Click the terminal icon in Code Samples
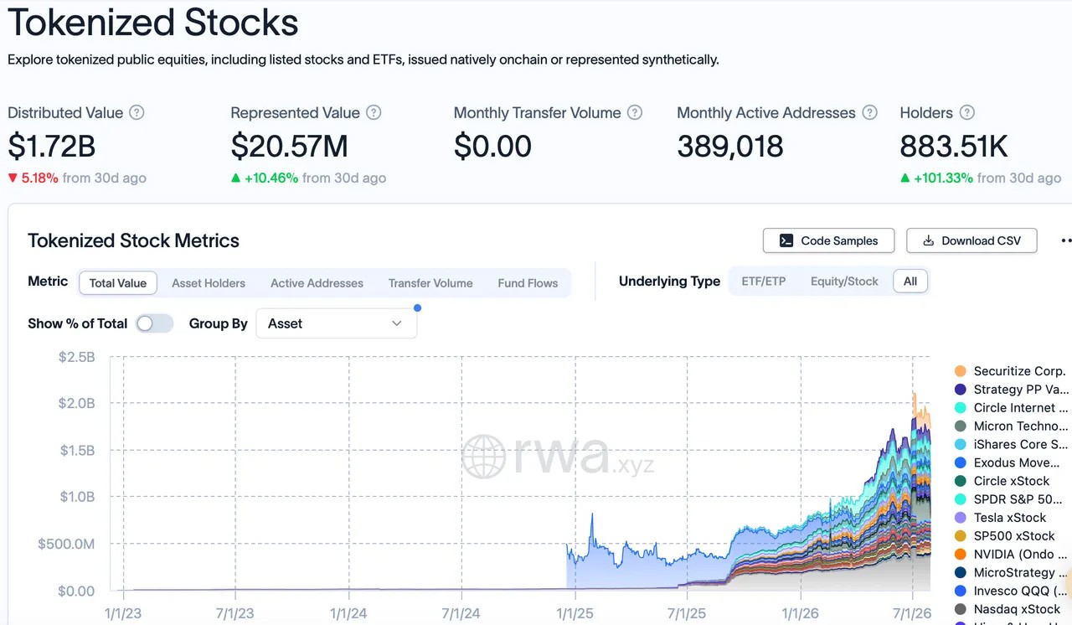 (x=786, y=240)
